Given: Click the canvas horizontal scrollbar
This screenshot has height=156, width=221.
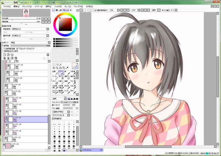Looking at the screenshot, I should 148,147.
